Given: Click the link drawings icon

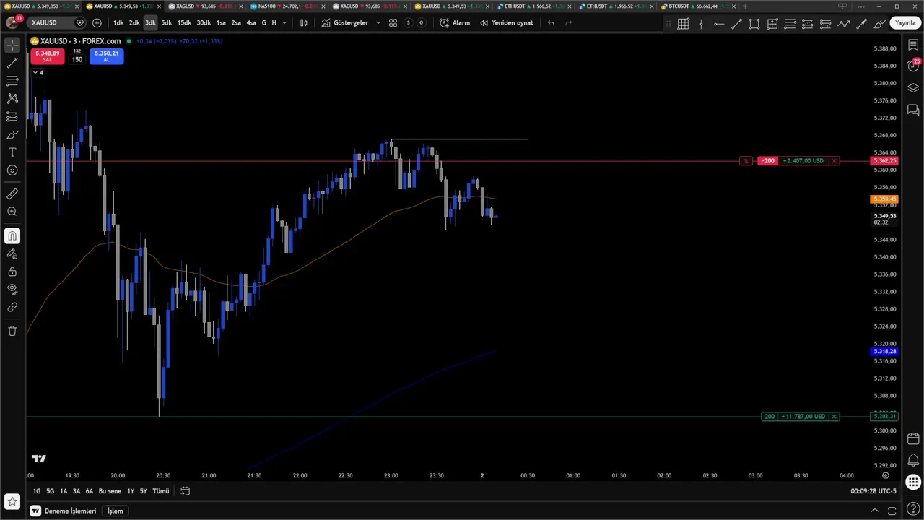Looking at the screenshot, I should click(x=12, y=307).
